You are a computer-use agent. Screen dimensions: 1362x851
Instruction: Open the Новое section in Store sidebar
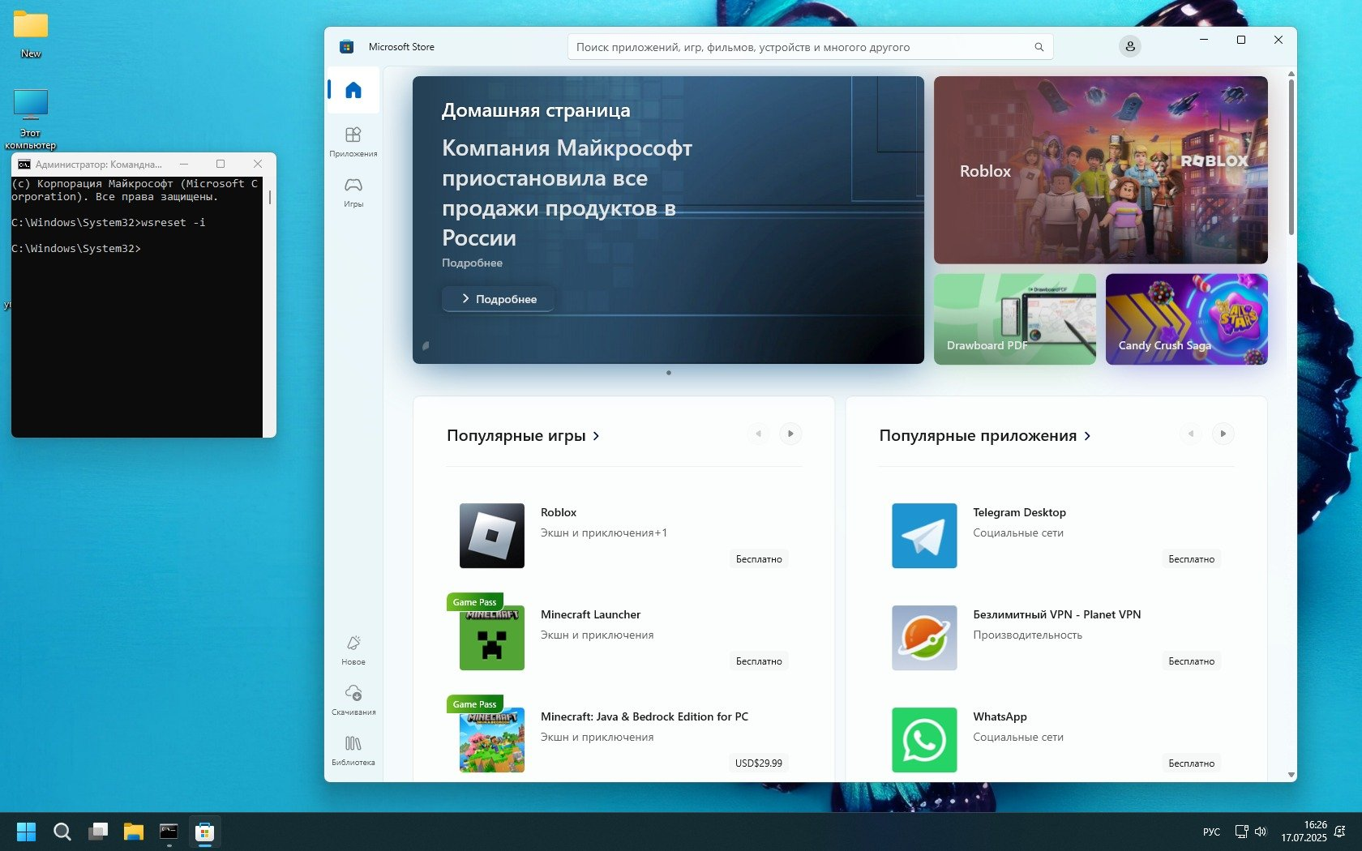click(x=353, y=650)
